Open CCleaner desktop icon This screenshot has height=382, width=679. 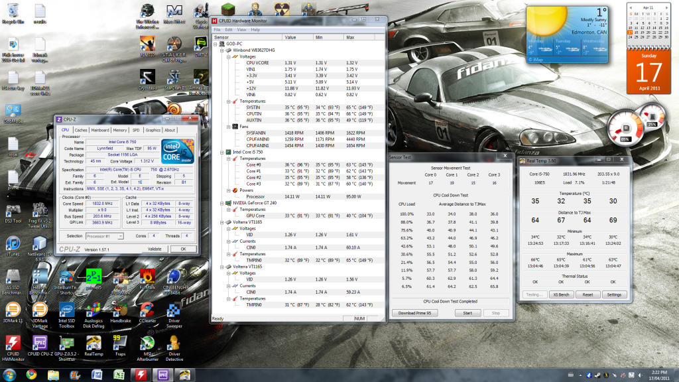pos(147,313)
